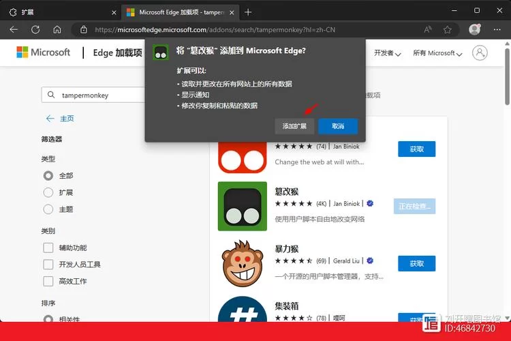511x341 pixels.
Task: Check the 开发人员工具 category checkbox
Action: click(x=48, y=265)
